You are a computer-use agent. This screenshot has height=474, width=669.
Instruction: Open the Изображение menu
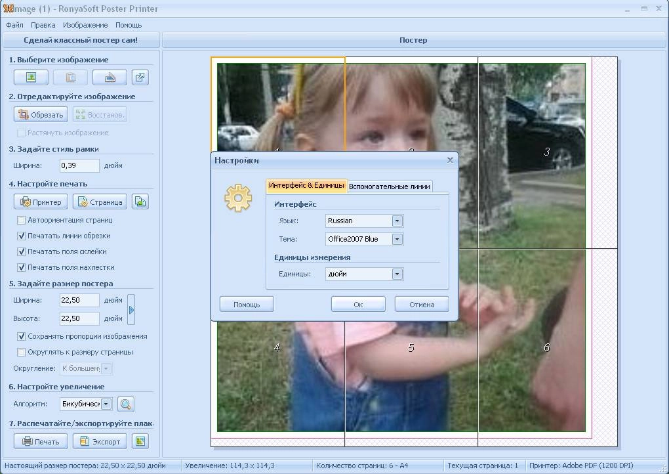pyautogui.click(x=85, y=25)
